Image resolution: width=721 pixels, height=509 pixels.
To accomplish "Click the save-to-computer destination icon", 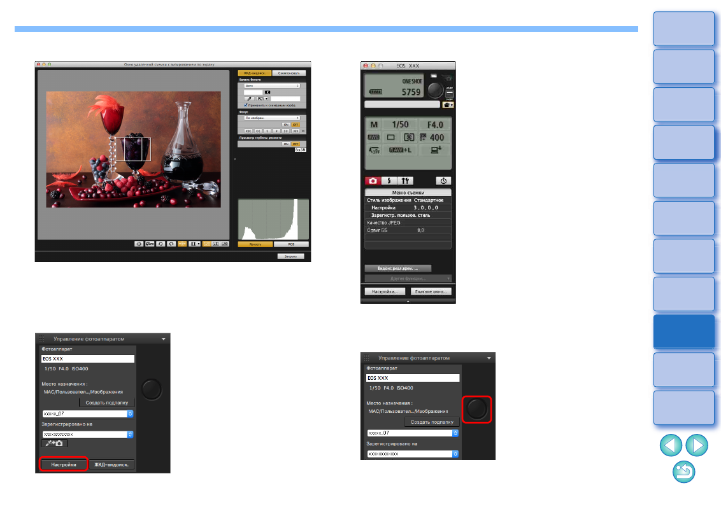I will [x=436, y=150].
